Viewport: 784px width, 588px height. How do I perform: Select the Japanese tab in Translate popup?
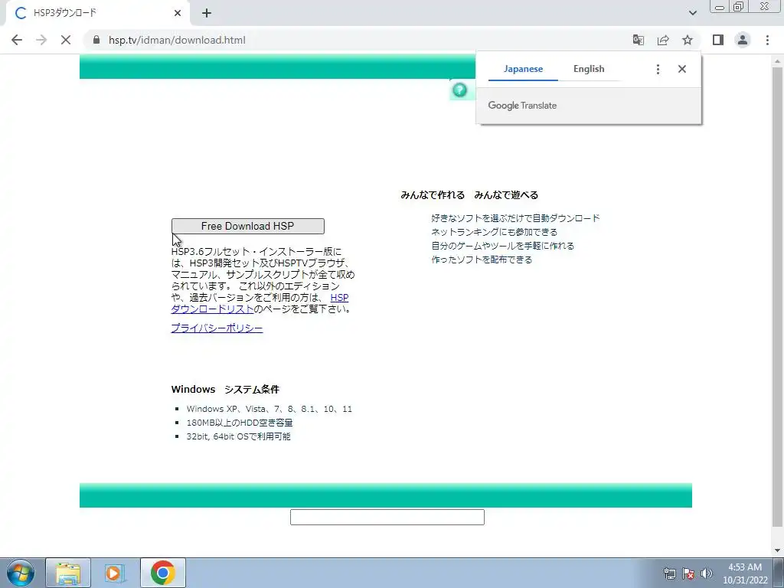pyautogui.click(x=523, y=69)
